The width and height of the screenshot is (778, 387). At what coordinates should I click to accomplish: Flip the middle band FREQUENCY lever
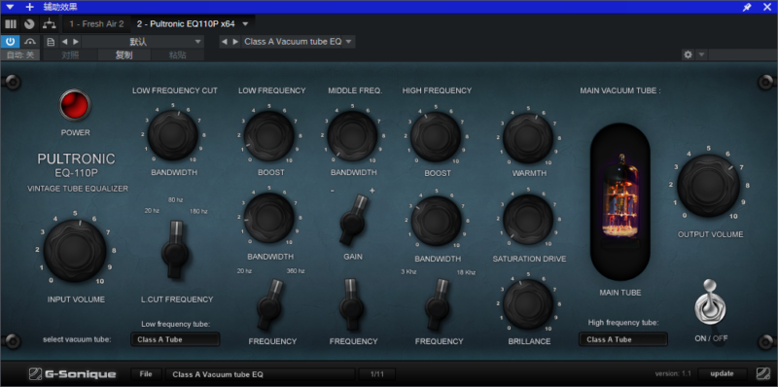coord(351,304)
